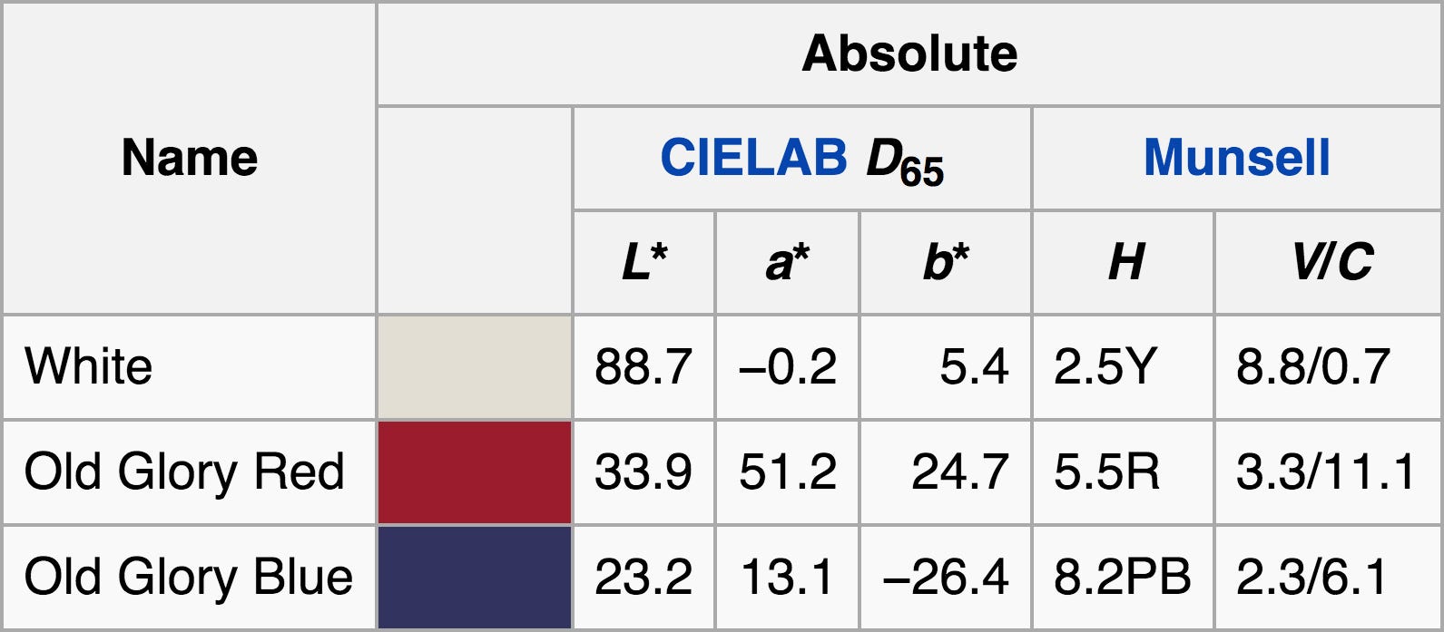This screenshot has height=632, width=1444.
Task: Click the a* column header
Action: pos(788,263)
